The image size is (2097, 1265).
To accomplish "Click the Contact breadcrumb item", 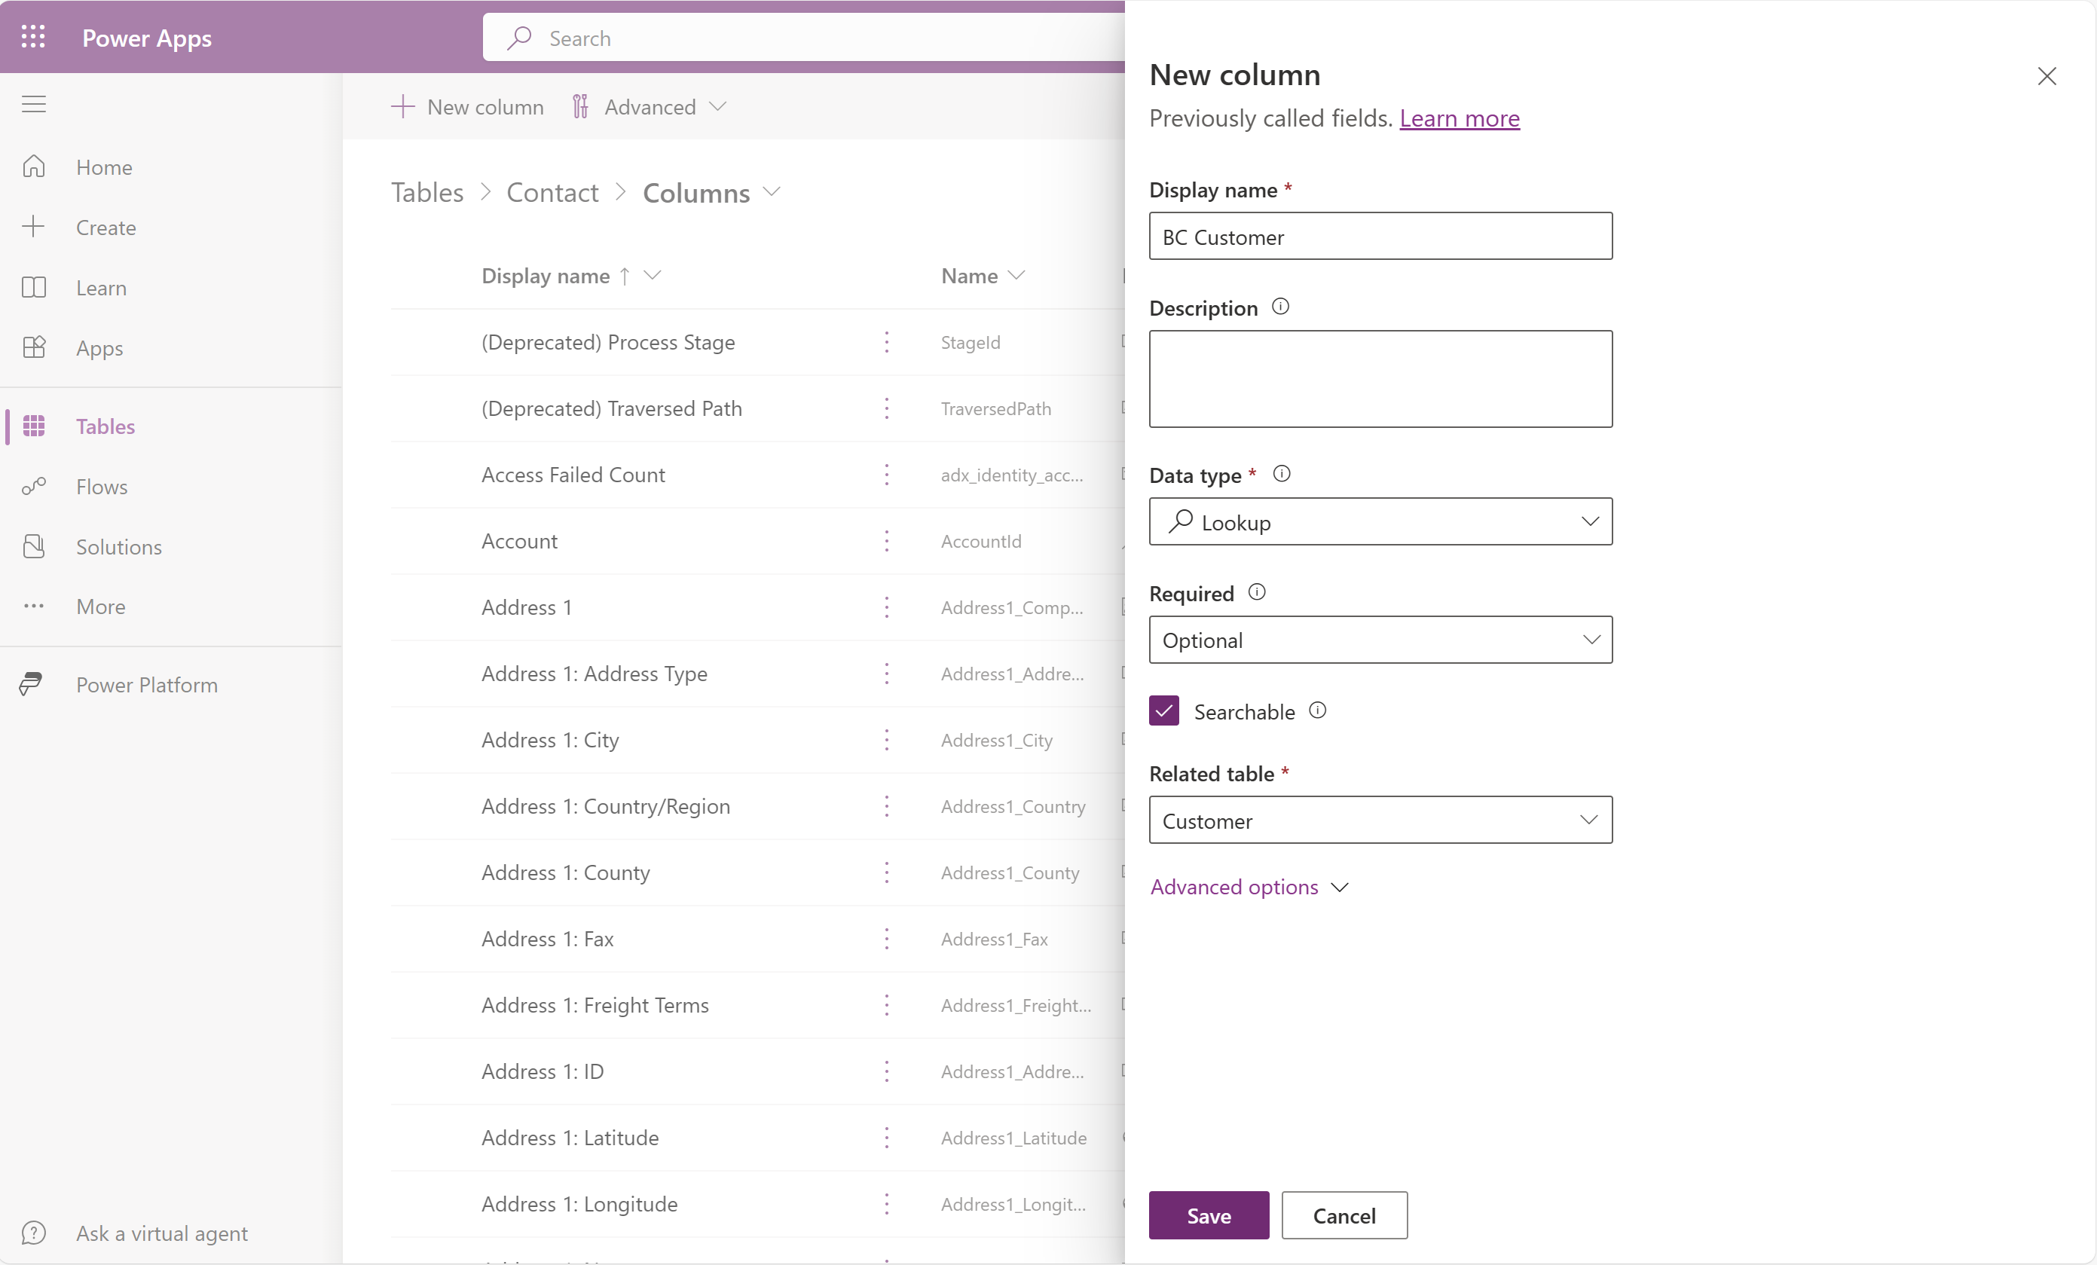I will (552, 190).
